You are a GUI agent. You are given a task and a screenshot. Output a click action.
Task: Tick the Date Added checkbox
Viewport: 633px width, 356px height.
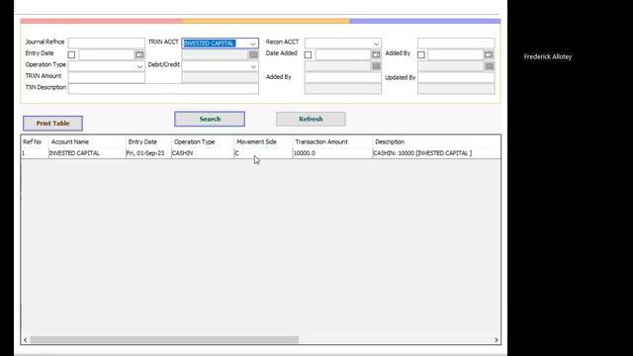click(308, 55)
